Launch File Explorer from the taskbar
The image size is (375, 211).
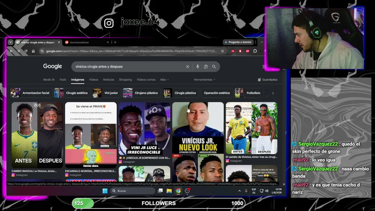(x=169, y=191)
